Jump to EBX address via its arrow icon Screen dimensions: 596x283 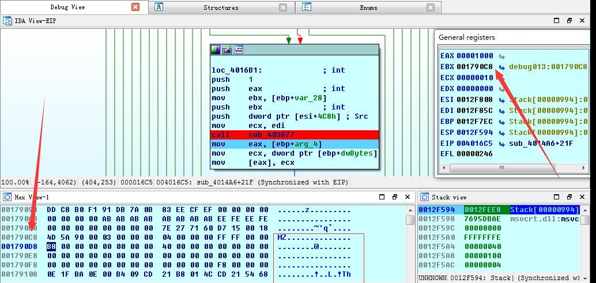pyautogui.click(x=501, y=67)
